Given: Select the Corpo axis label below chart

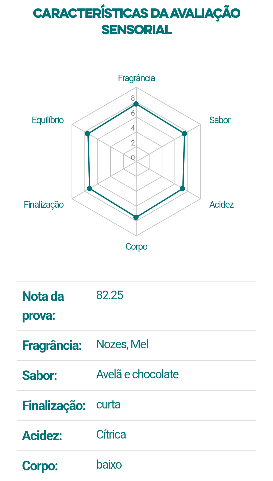Looking at the screenshot, I should pyautogui.click(x=136, y=247).
